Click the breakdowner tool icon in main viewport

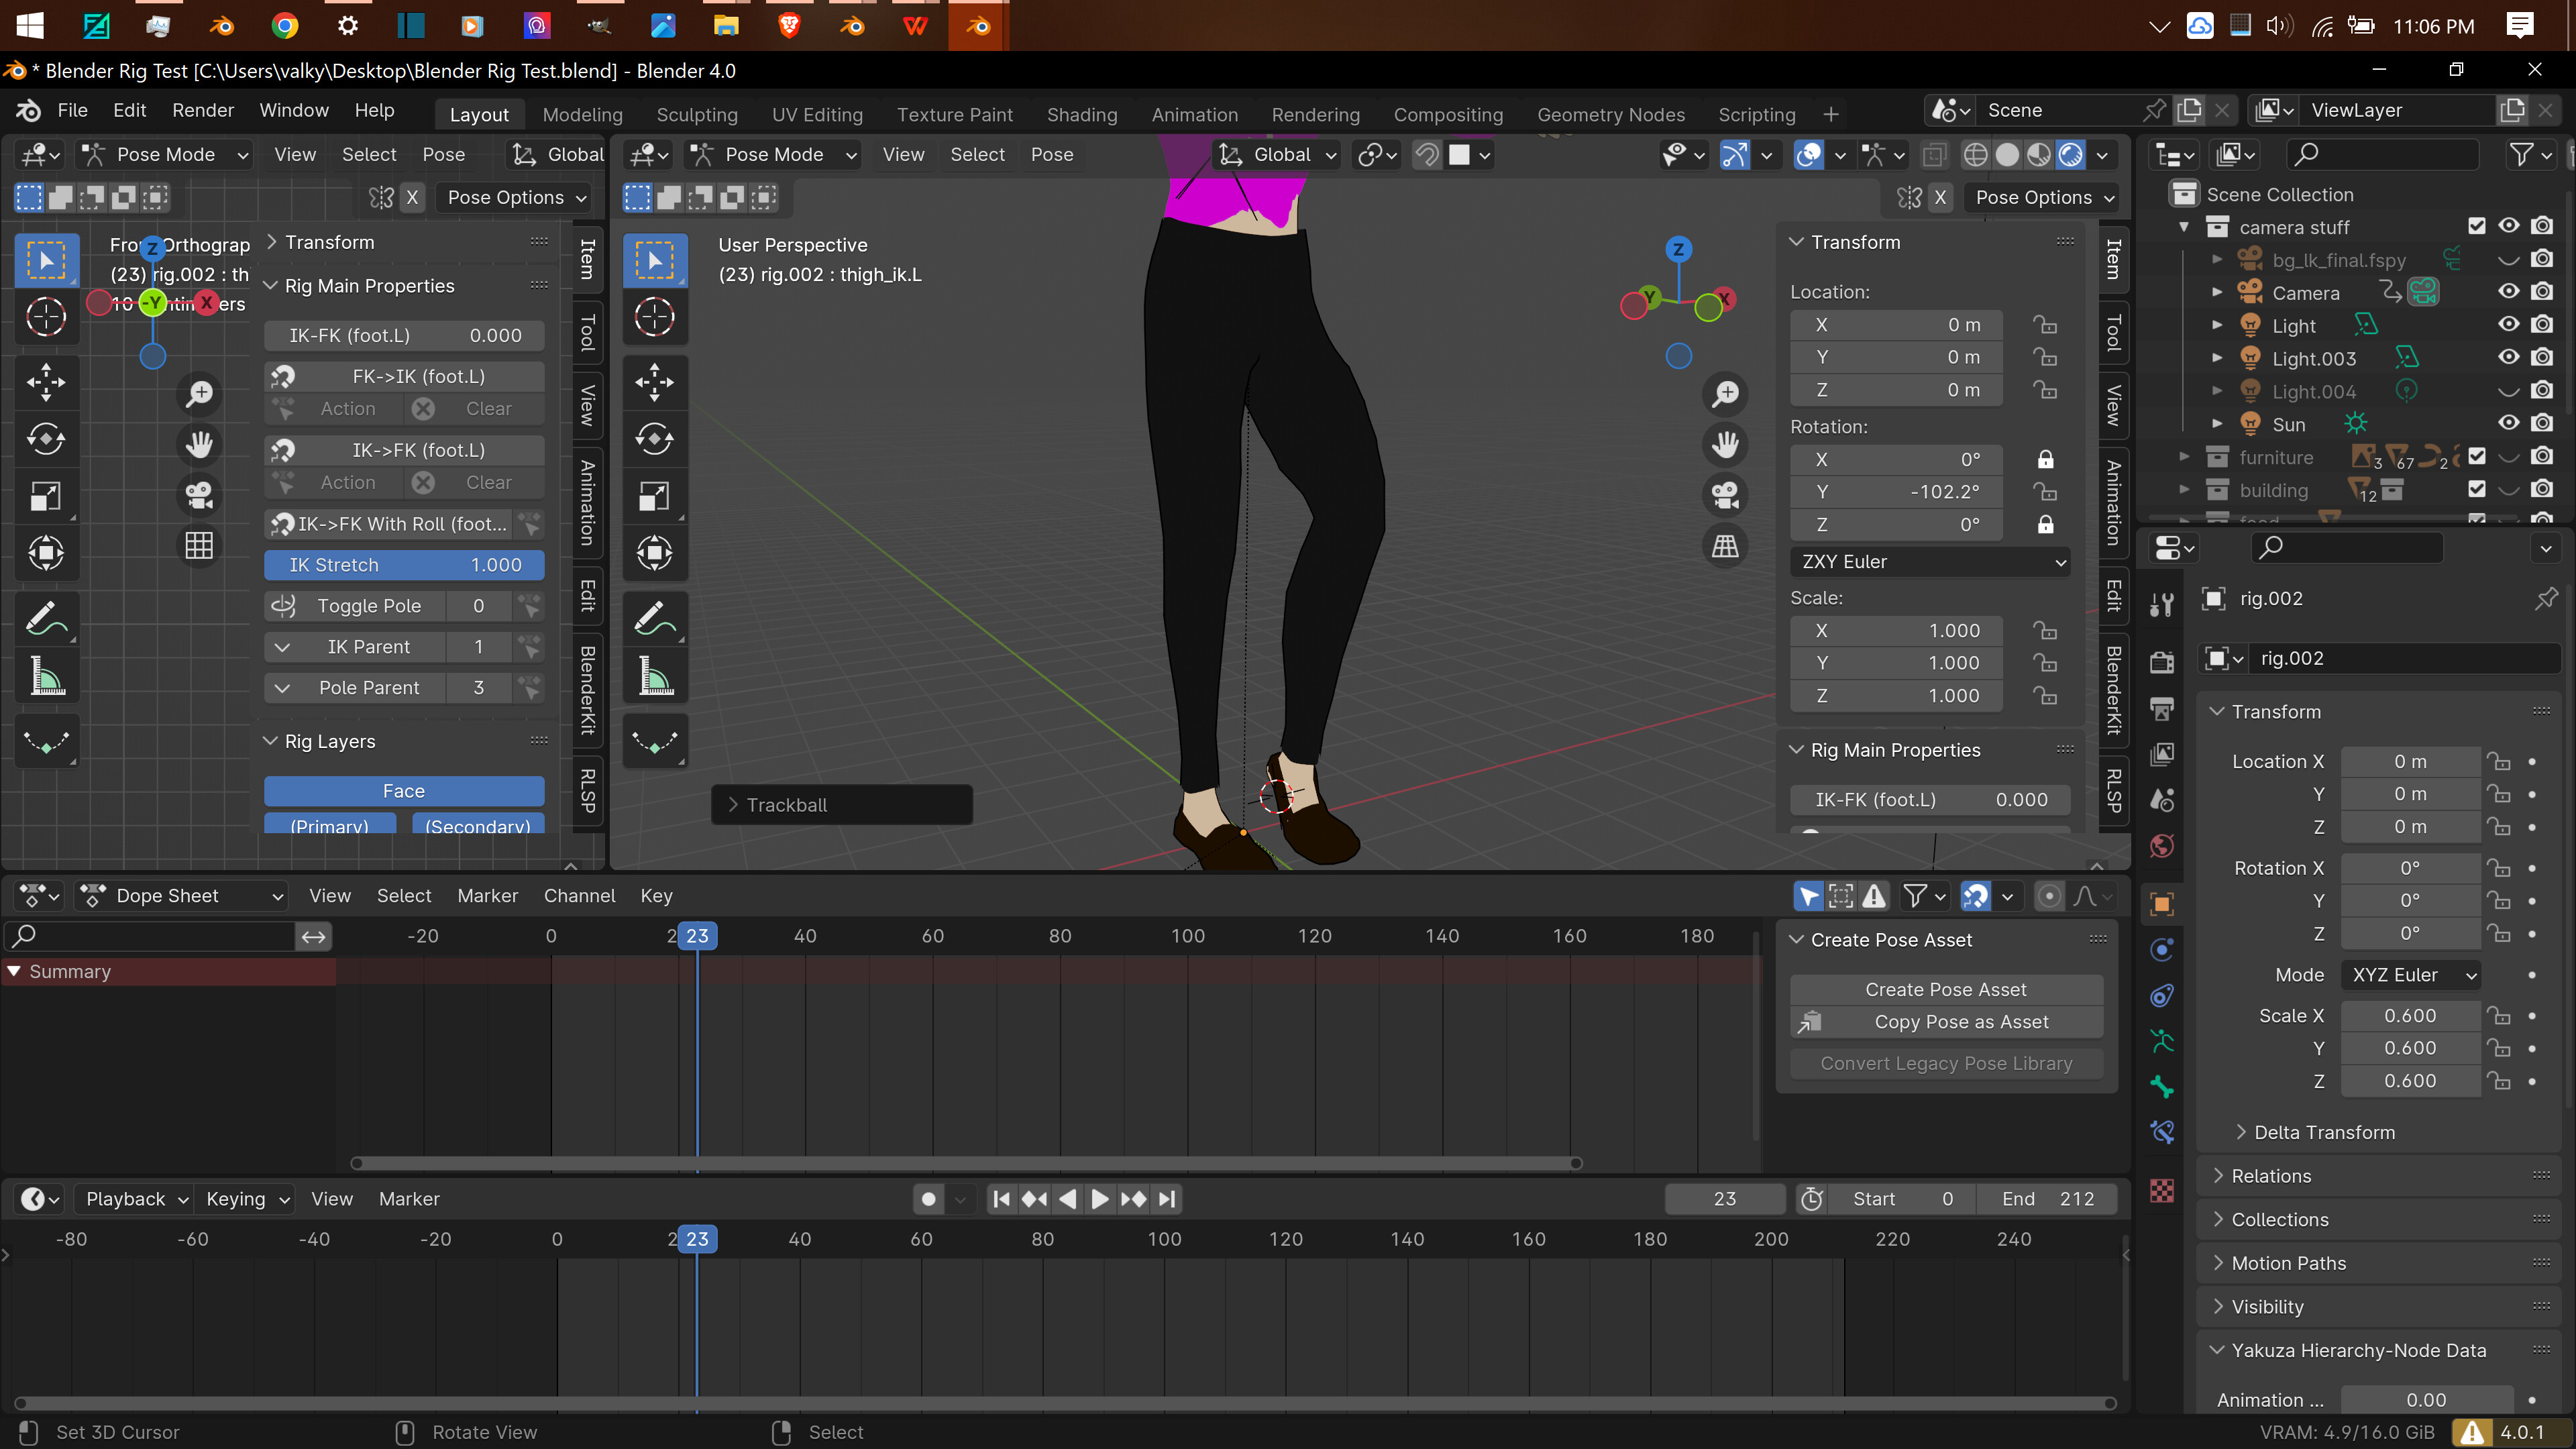pyautogui.click(x=655, y=741)
